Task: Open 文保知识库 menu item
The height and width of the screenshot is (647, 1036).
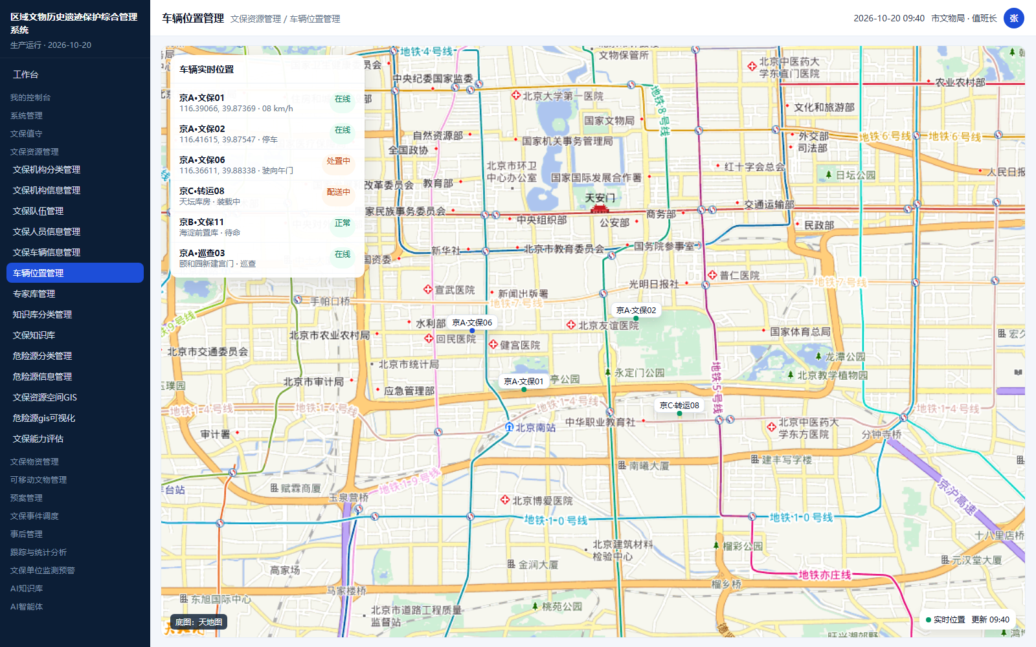Action: pyautogui.click(x=75, y=335)
